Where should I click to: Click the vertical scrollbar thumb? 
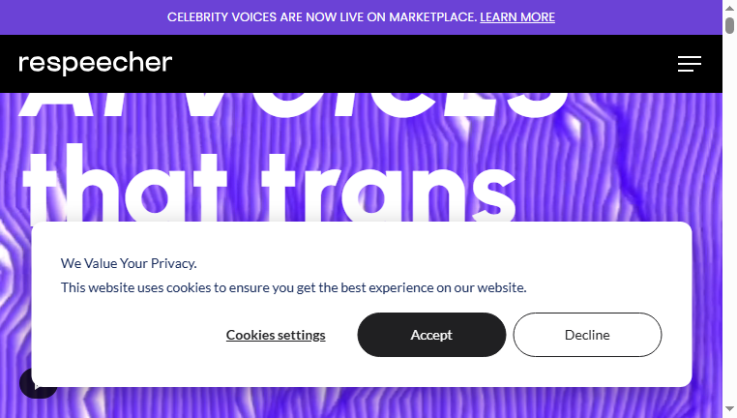coord(729,25)
